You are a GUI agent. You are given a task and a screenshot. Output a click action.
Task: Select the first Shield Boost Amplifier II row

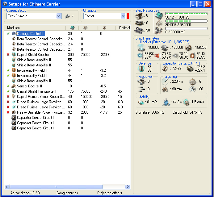point(67,60)
